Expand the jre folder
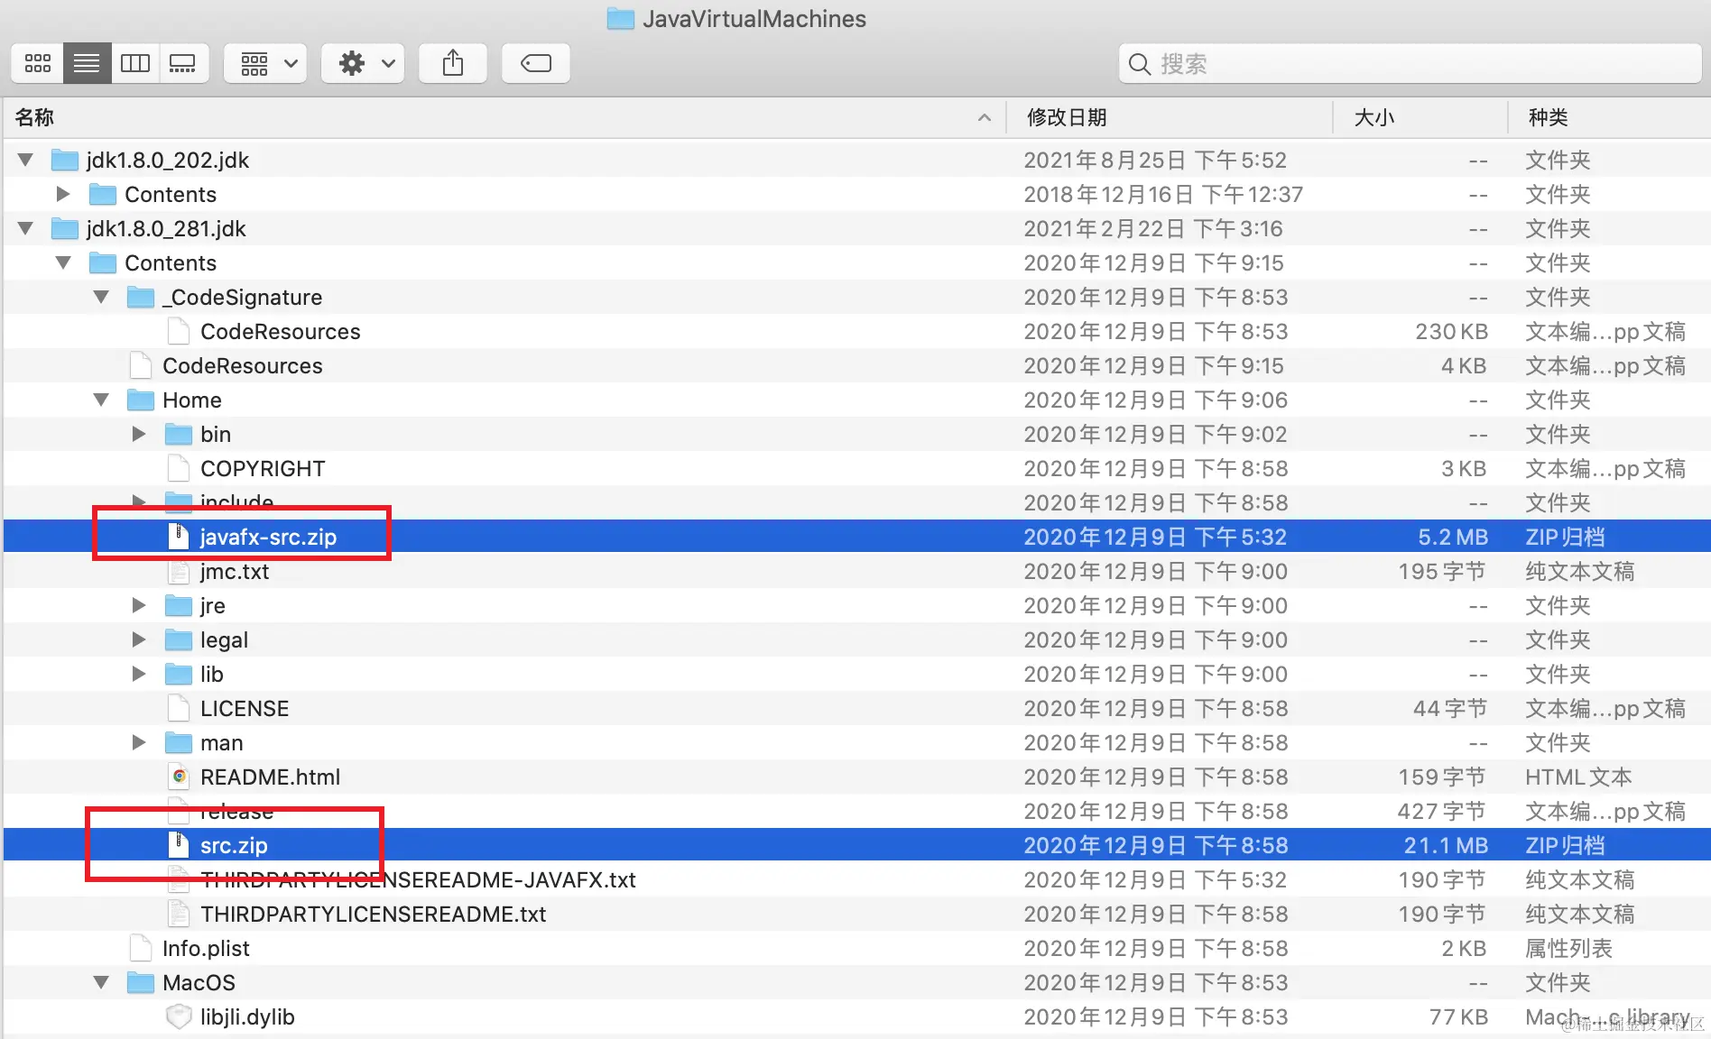The width and height of the screenshot is (1711, 1039). coord(139,605)
